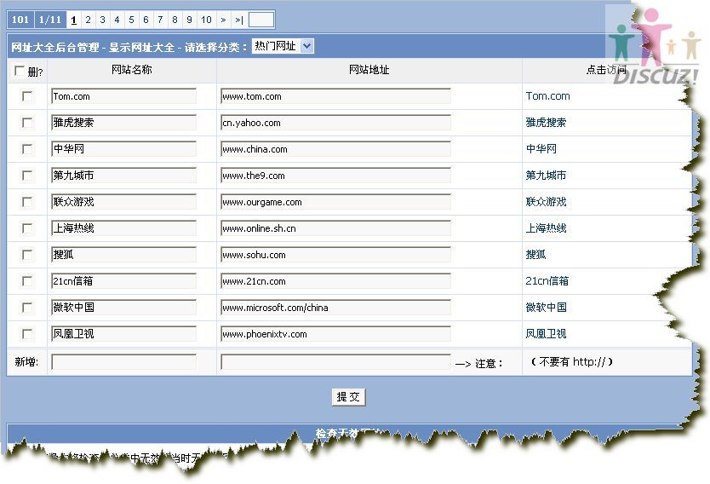
Task: Edit the URL field www.21cn.com
Action: (x=335, y=280)
